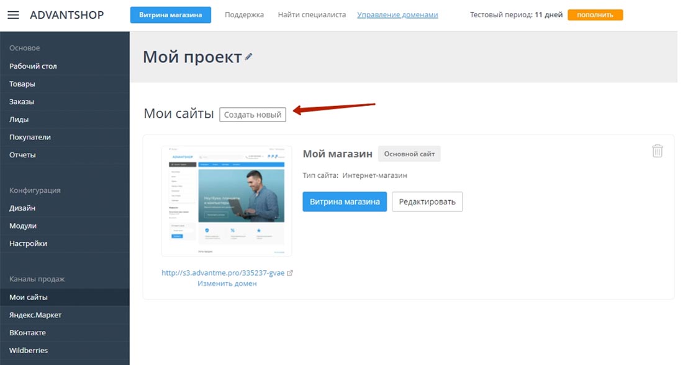
Task: Click the orange пополнить button
Action: [595, 15]
